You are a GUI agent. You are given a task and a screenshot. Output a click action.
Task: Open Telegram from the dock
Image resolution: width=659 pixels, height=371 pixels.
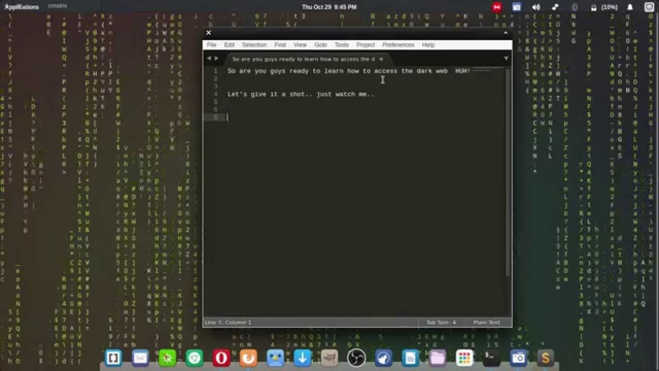tap(384, 357)
